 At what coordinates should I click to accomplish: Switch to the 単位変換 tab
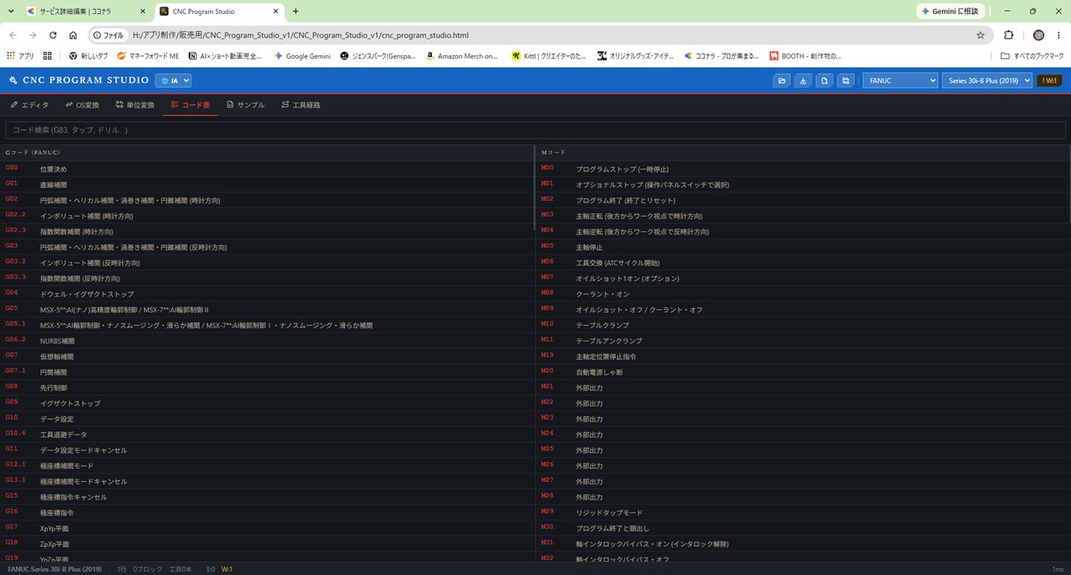[x=134, y=104]
